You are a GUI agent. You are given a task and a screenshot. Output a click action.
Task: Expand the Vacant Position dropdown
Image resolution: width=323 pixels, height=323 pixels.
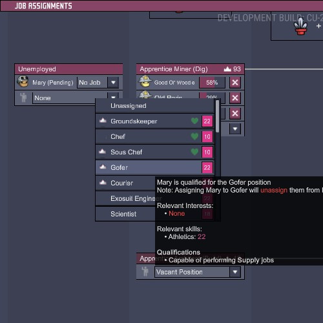point(235,272)
